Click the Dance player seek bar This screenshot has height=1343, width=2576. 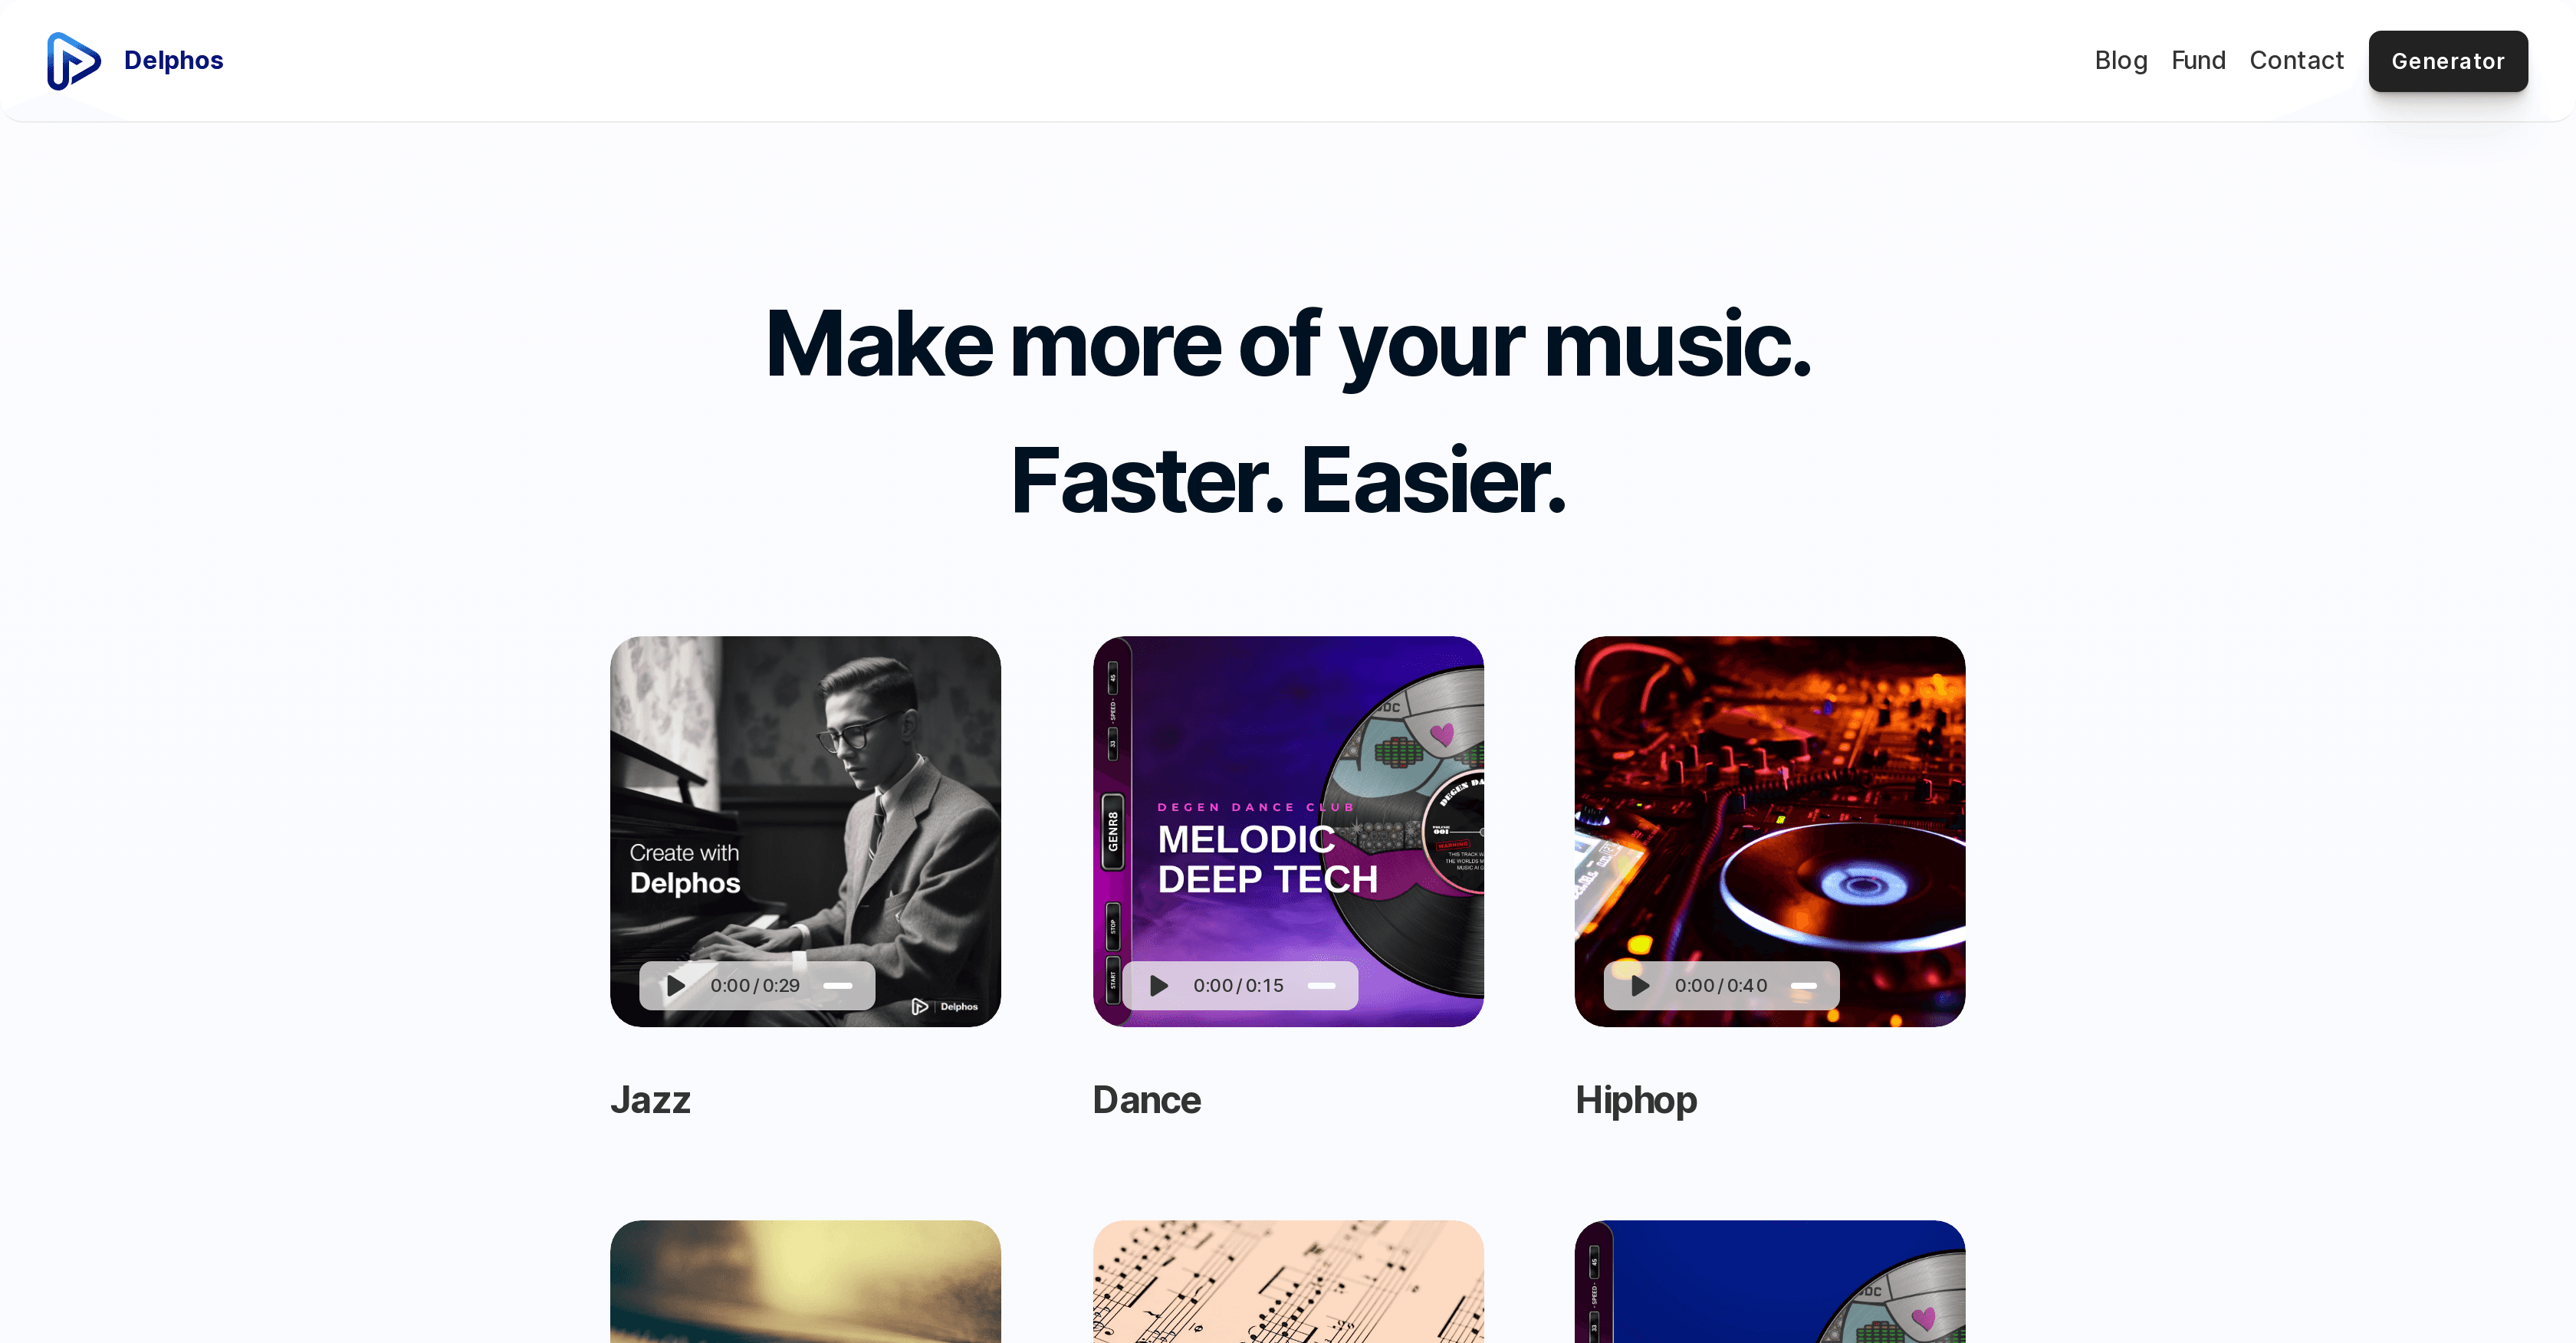(1321, 986)
